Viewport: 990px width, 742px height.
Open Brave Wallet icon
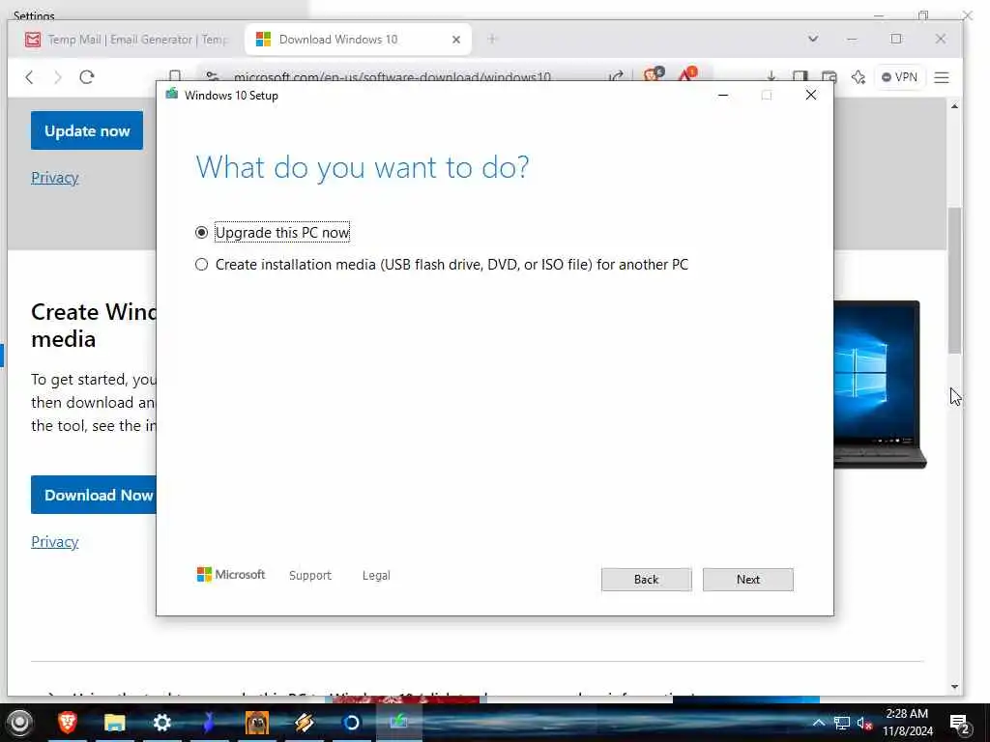click(829, 76)
